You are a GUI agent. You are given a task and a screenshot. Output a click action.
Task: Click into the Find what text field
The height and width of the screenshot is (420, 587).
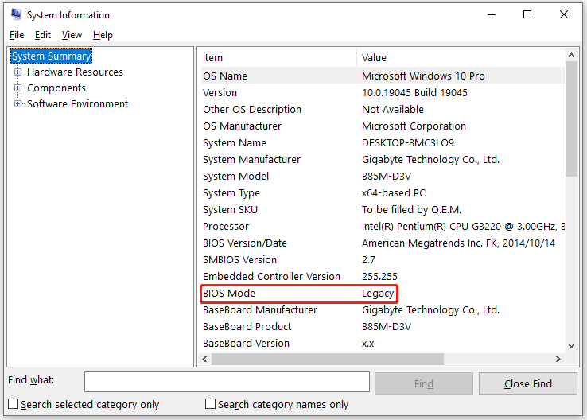point(227,383)
